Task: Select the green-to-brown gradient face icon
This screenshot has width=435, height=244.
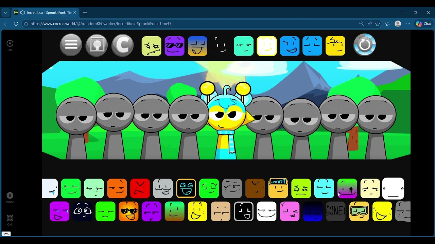Action: 175,211
